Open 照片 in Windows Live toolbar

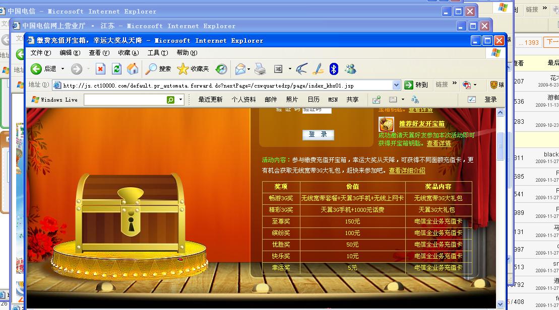[292, 100]
